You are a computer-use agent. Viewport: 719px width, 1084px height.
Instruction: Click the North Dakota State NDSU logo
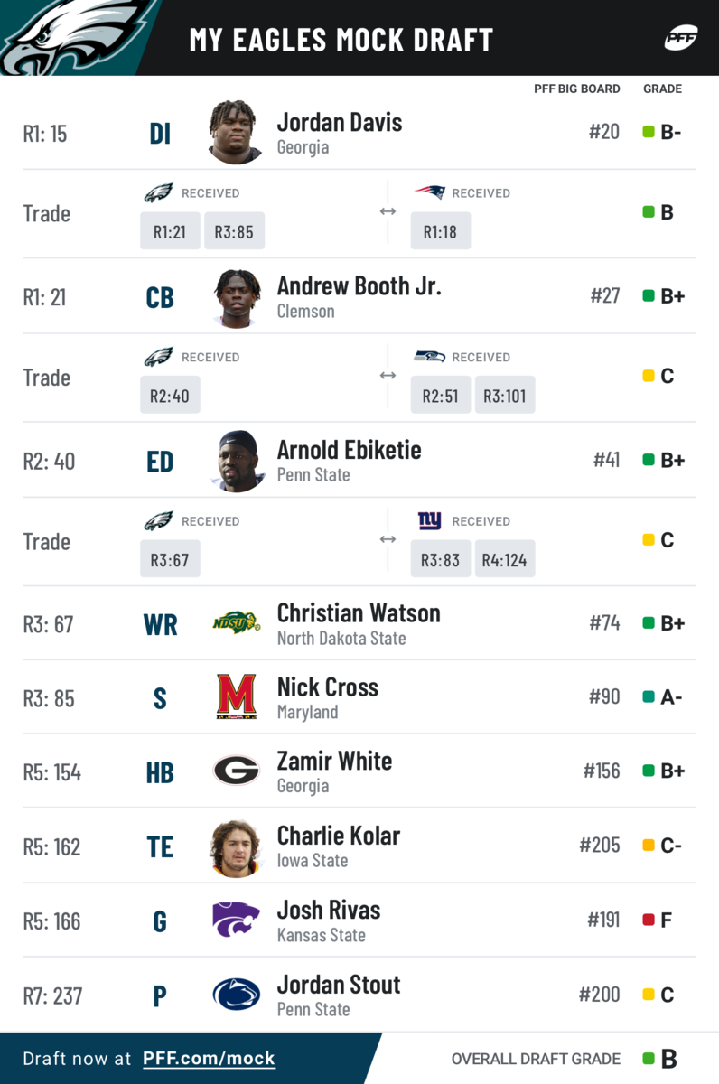237,622
